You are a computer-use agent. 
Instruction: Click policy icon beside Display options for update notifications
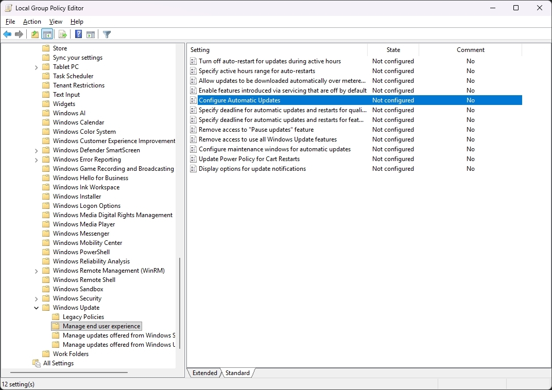(x=193, y=169)
